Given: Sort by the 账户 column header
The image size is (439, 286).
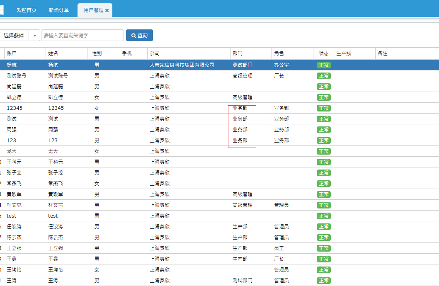Looking at the screenshot, I should click(25, 53).
